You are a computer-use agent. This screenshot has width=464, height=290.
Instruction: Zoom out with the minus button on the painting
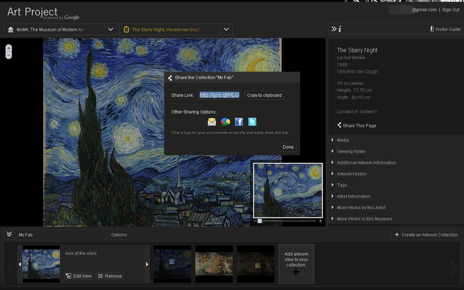pyautogui.click(x=9, y=55)
